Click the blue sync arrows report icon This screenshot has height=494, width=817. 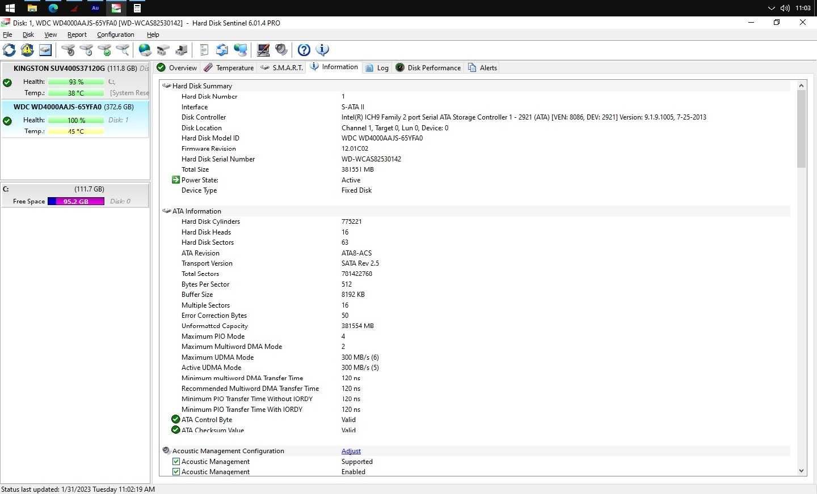pyautogui.click(x=222, y=50)
